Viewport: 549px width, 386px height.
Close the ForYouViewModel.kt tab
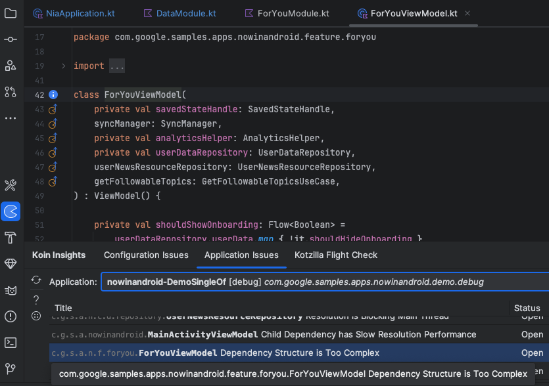pyautogui.click(x=467, y=13)
